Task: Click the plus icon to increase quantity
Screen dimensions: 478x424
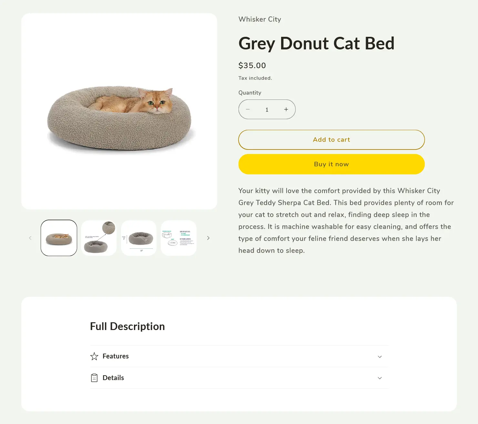Action: (x=286, y=109)
